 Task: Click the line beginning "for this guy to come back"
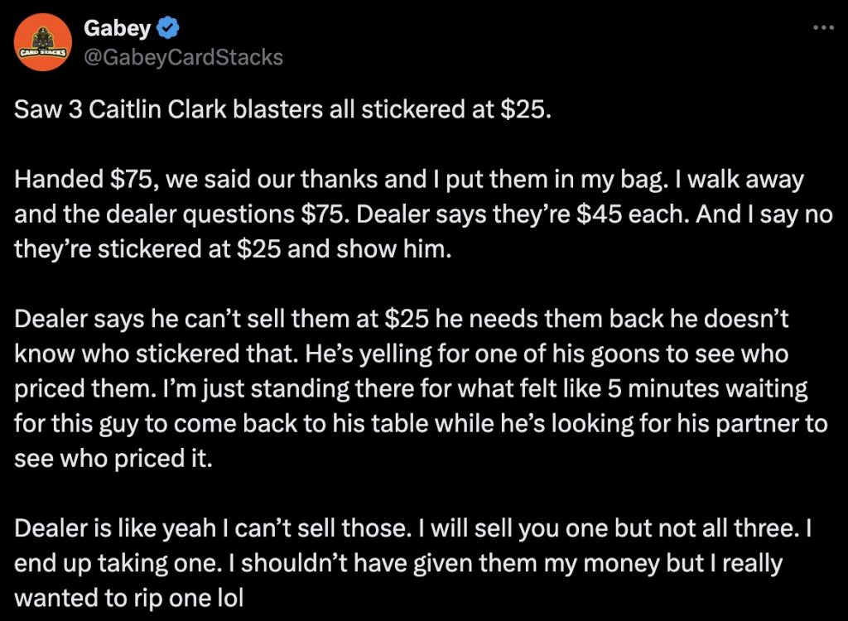[421, 423]
